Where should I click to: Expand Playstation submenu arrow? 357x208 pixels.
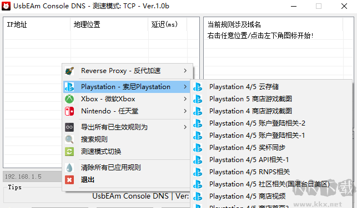(185, 87)
